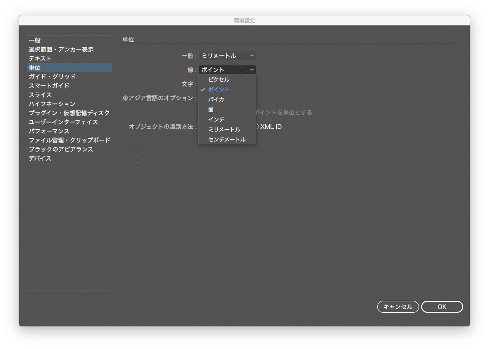The image size is (489, 349).
Task: Open プラグイン・仮想記憶ディスク preferences
Action: (69, 113)
